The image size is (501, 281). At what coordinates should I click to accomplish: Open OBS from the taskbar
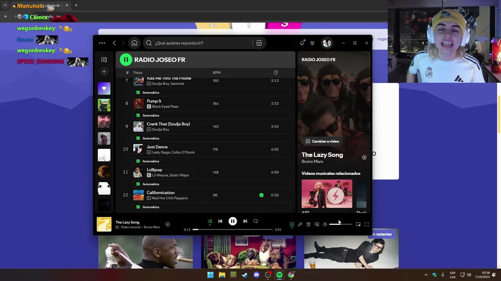tap(268, 275)
